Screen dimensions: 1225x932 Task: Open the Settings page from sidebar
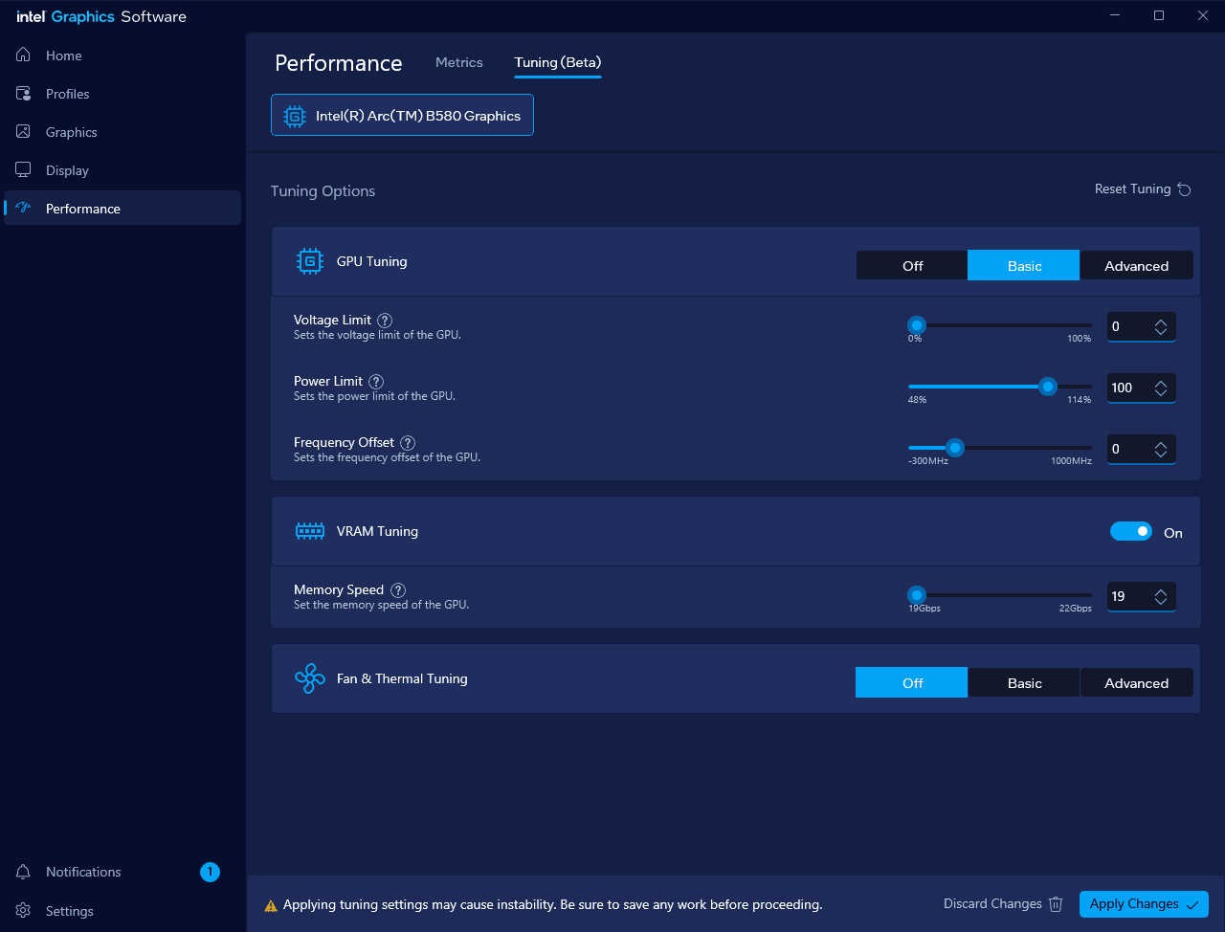[122, 911]
